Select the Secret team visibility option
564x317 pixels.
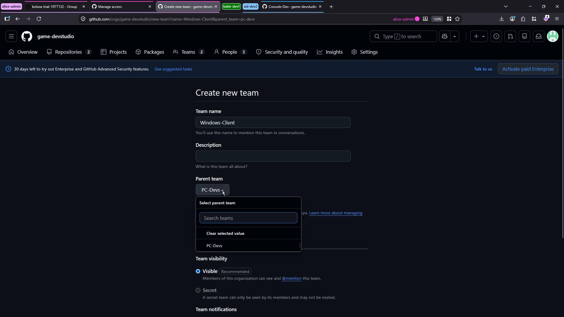coord(198,290)
